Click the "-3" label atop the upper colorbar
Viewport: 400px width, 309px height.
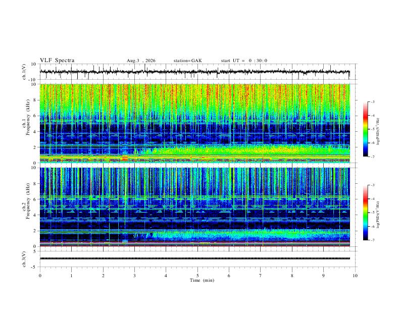pyautogui.click(x=372, y=101)
